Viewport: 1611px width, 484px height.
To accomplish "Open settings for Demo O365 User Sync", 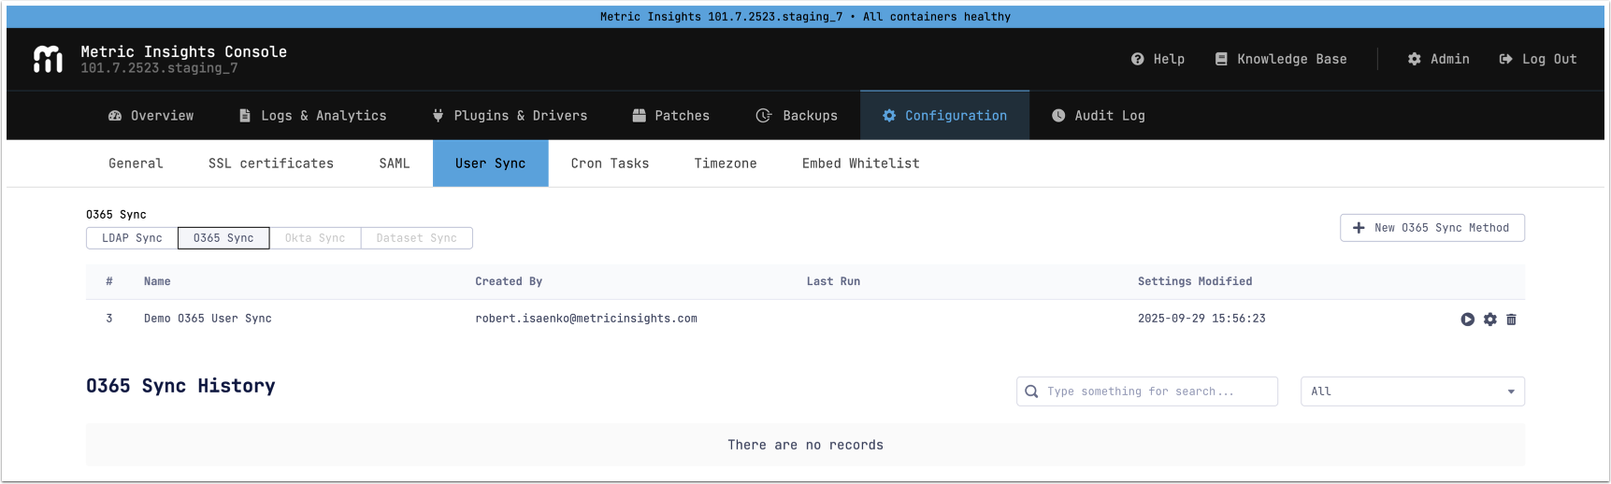I will point(1490,320).
